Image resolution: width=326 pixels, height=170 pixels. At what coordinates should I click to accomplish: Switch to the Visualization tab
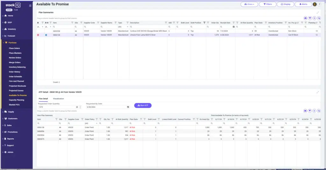tap(59, 99)
